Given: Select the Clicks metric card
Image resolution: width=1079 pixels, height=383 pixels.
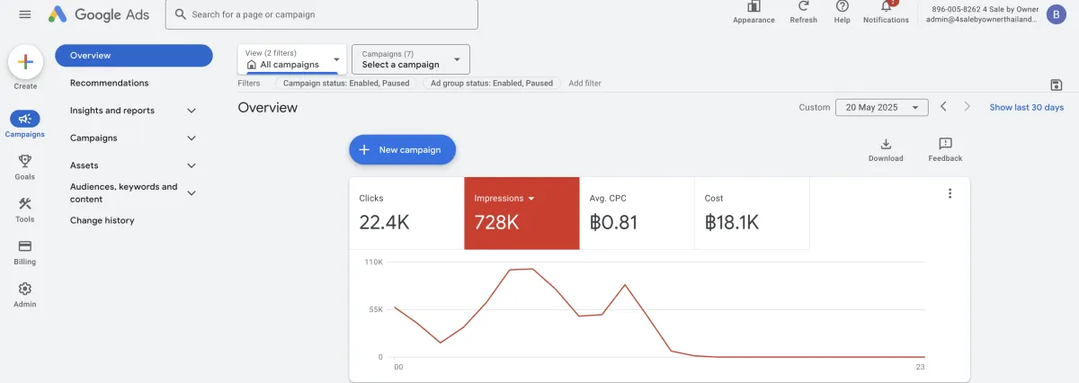Looking at the screenshot, I should [x=406, y=213].
